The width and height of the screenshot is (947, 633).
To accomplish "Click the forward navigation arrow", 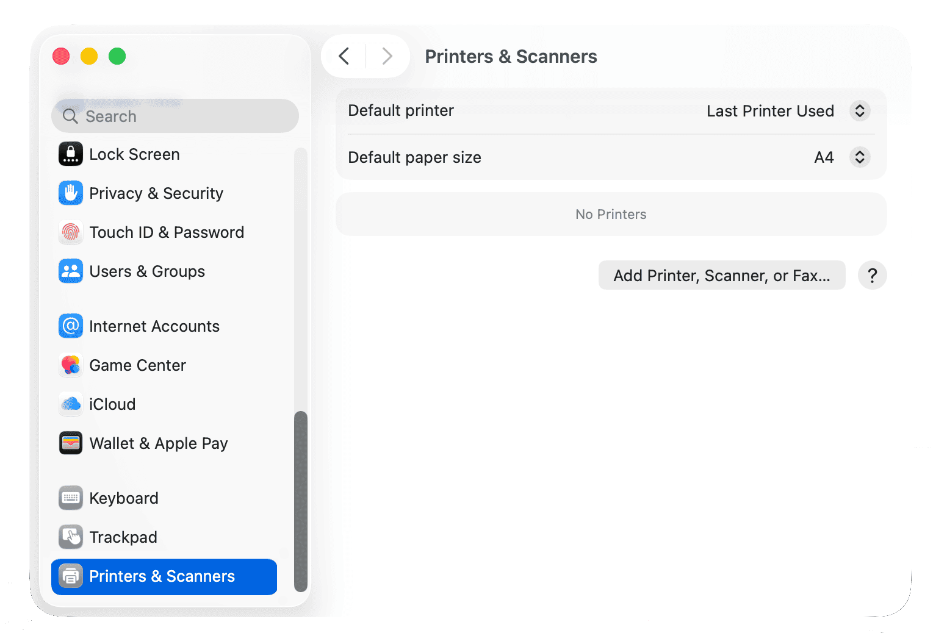I will (387, 55).
